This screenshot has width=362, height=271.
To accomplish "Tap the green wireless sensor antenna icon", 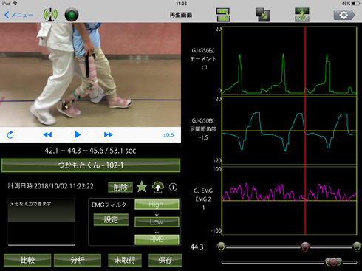I will click(x=50, y=15).
